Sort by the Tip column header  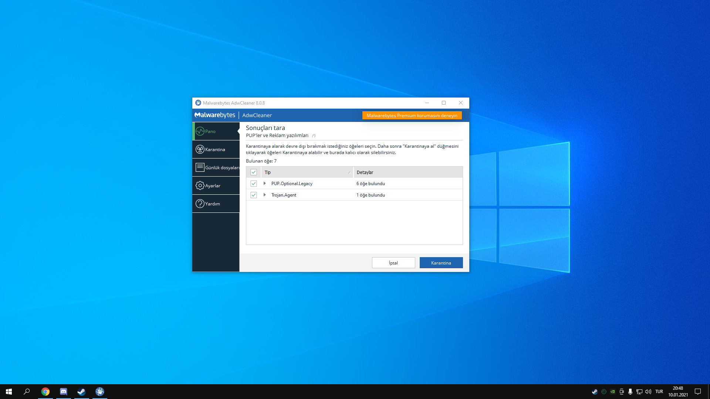(x=307, y=172)
